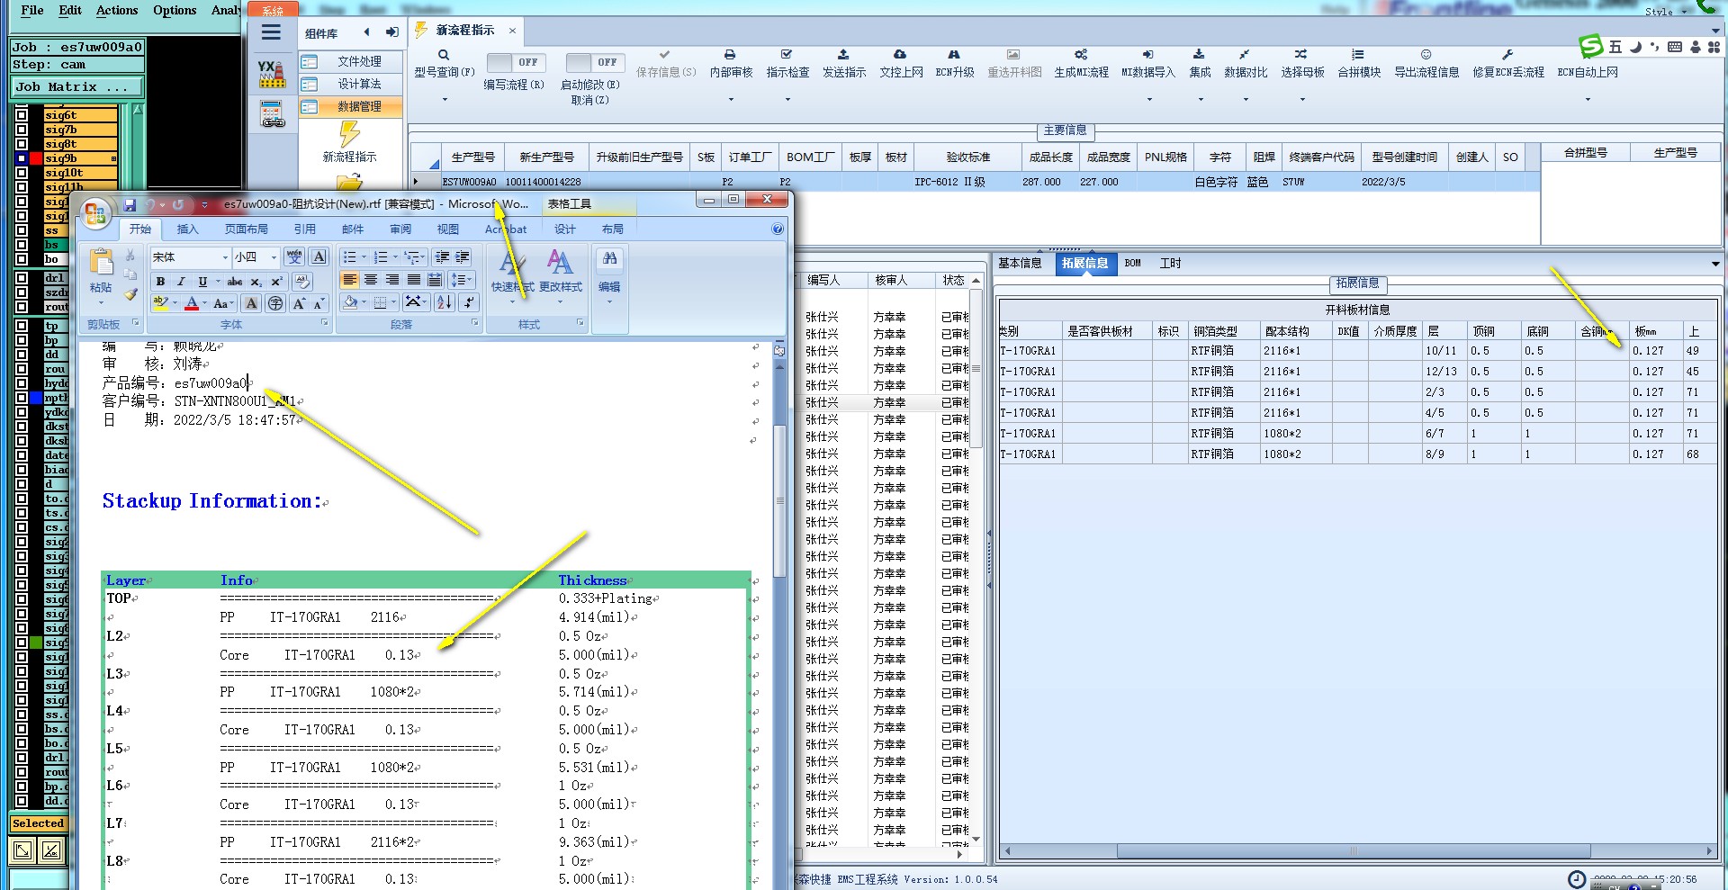Toggle the checkbox beside layer ss
This screenshot has height=890, width=1728.
pyautogui.click(x=22, y=230)
